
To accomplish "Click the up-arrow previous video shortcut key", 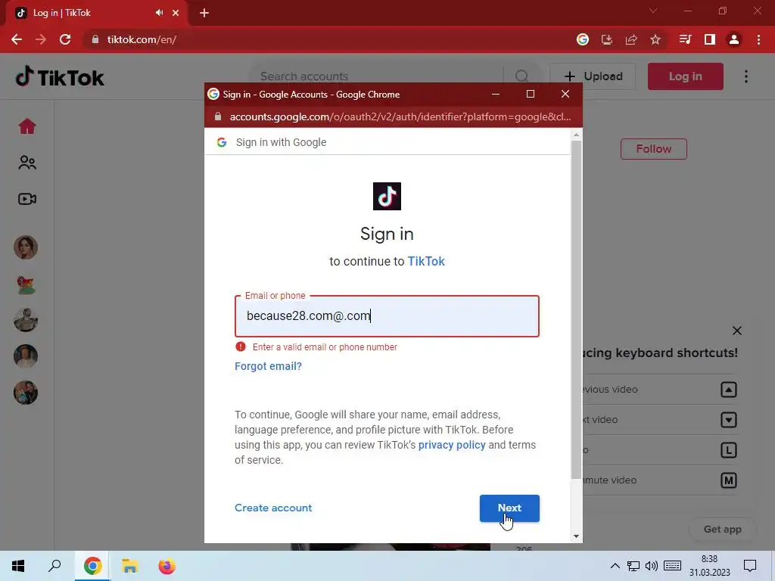I will coord(729,390).
